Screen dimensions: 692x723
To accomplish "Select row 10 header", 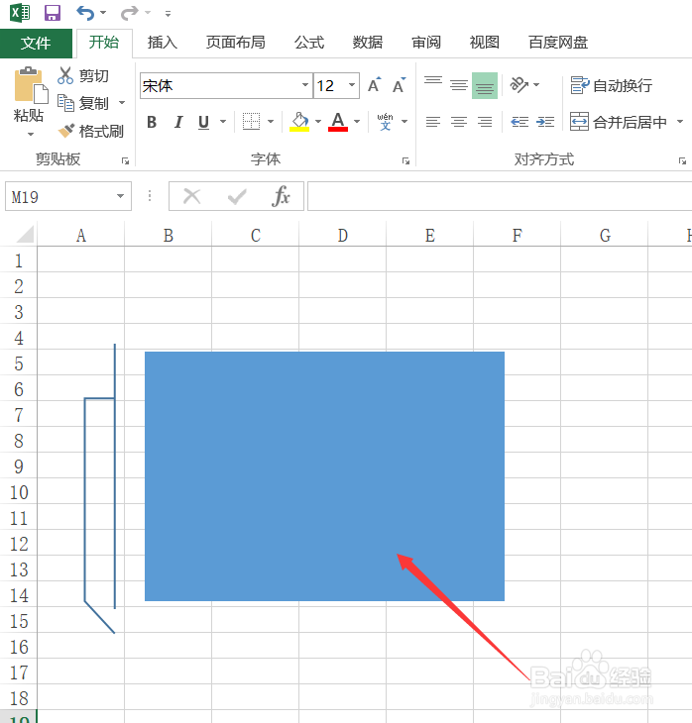I will (19, 492).
